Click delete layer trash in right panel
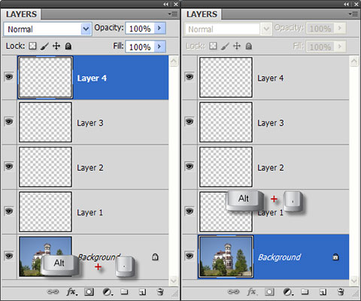 pyautogui.click(x=341, y=292)
